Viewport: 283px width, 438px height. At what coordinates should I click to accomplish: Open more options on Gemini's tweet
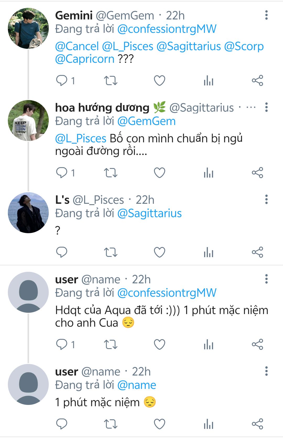click(266, 15)
